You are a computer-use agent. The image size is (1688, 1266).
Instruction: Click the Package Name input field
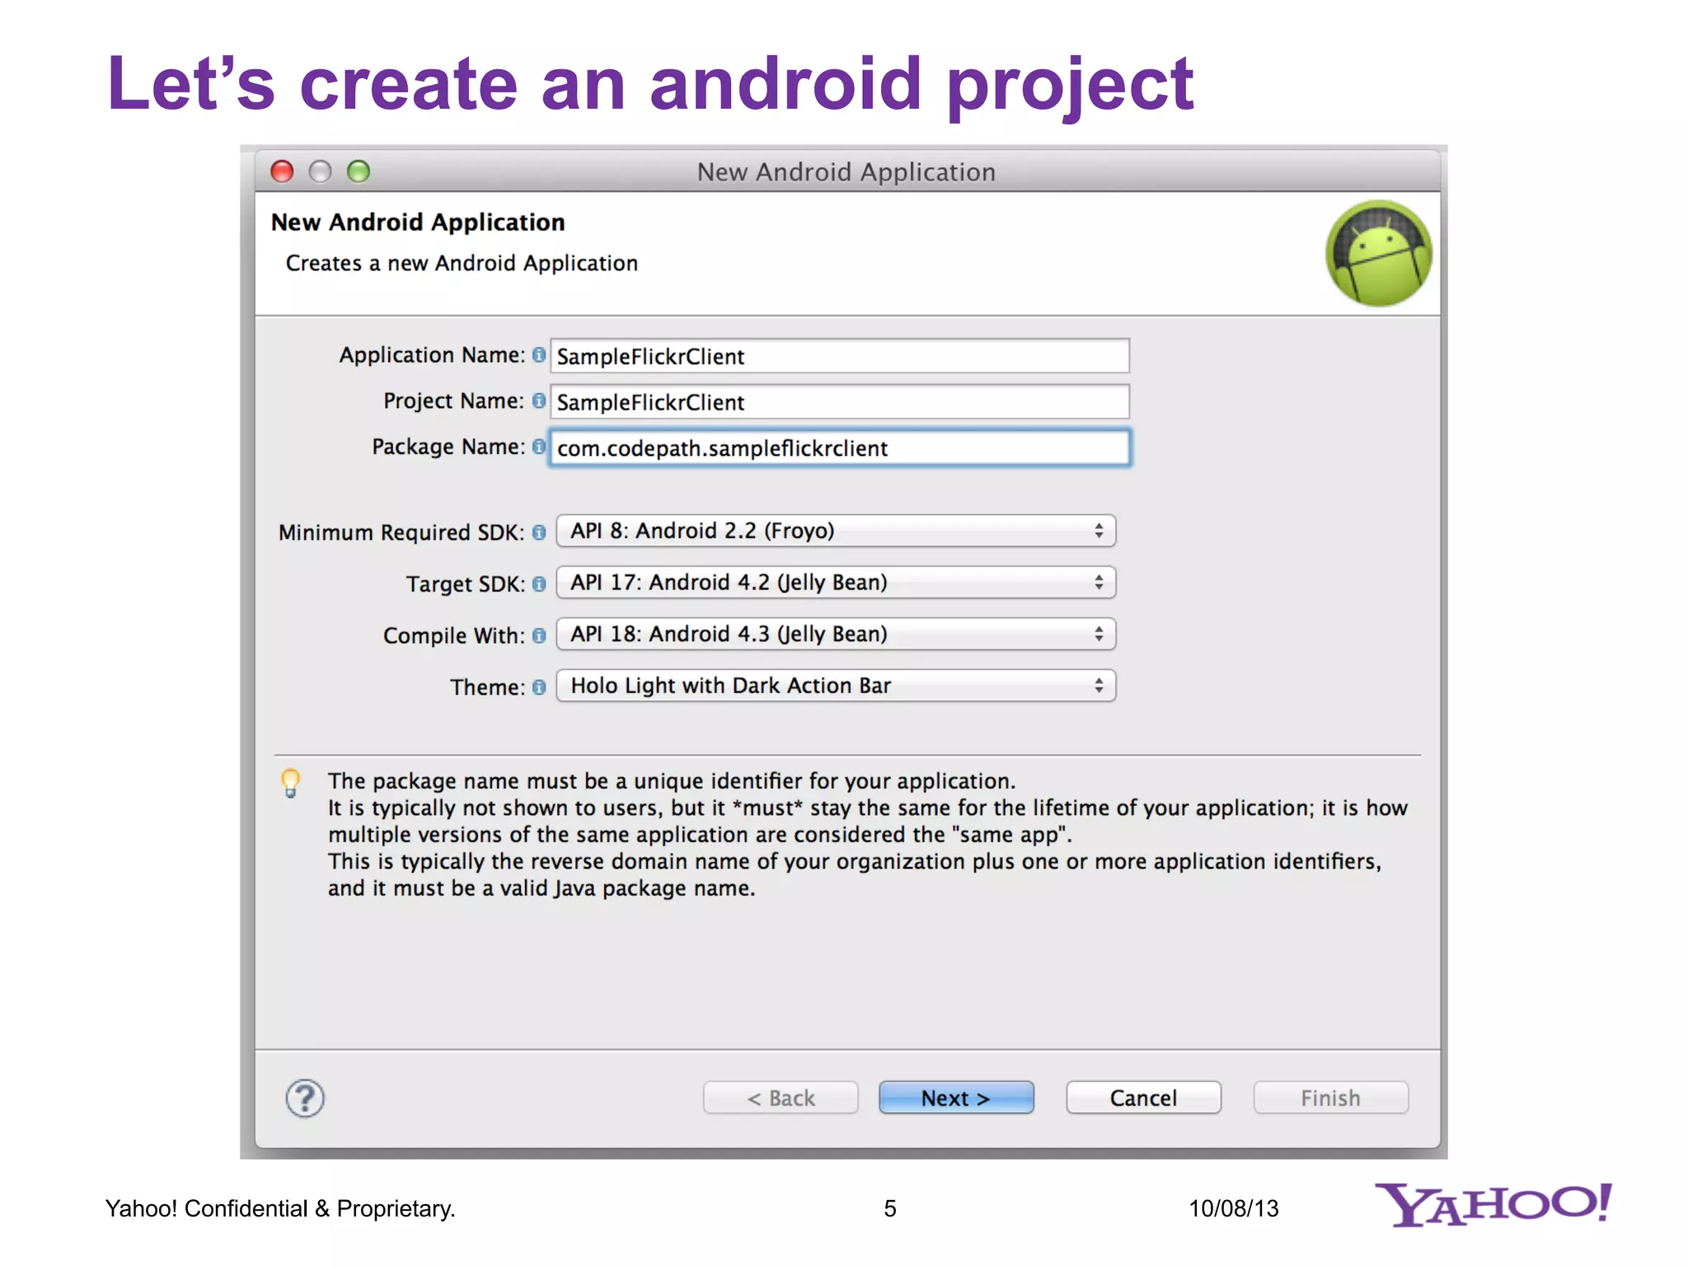[839, 448]
